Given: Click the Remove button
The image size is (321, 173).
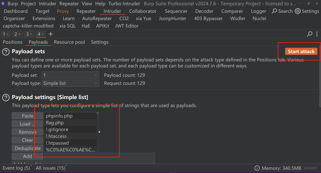Looking at the screenshot, I should coord(27,132).
